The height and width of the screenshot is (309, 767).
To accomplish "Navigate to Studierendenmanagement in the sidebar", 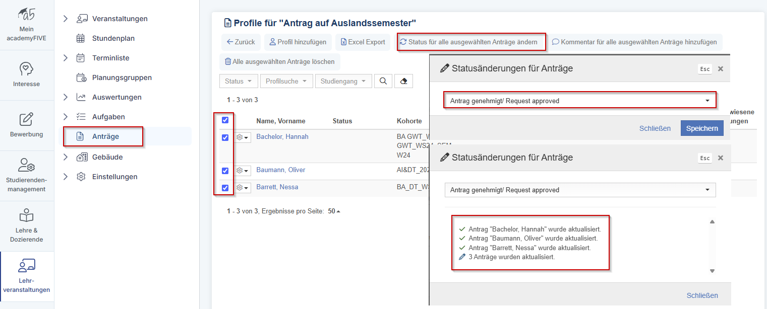I will [x=26, y=176].
